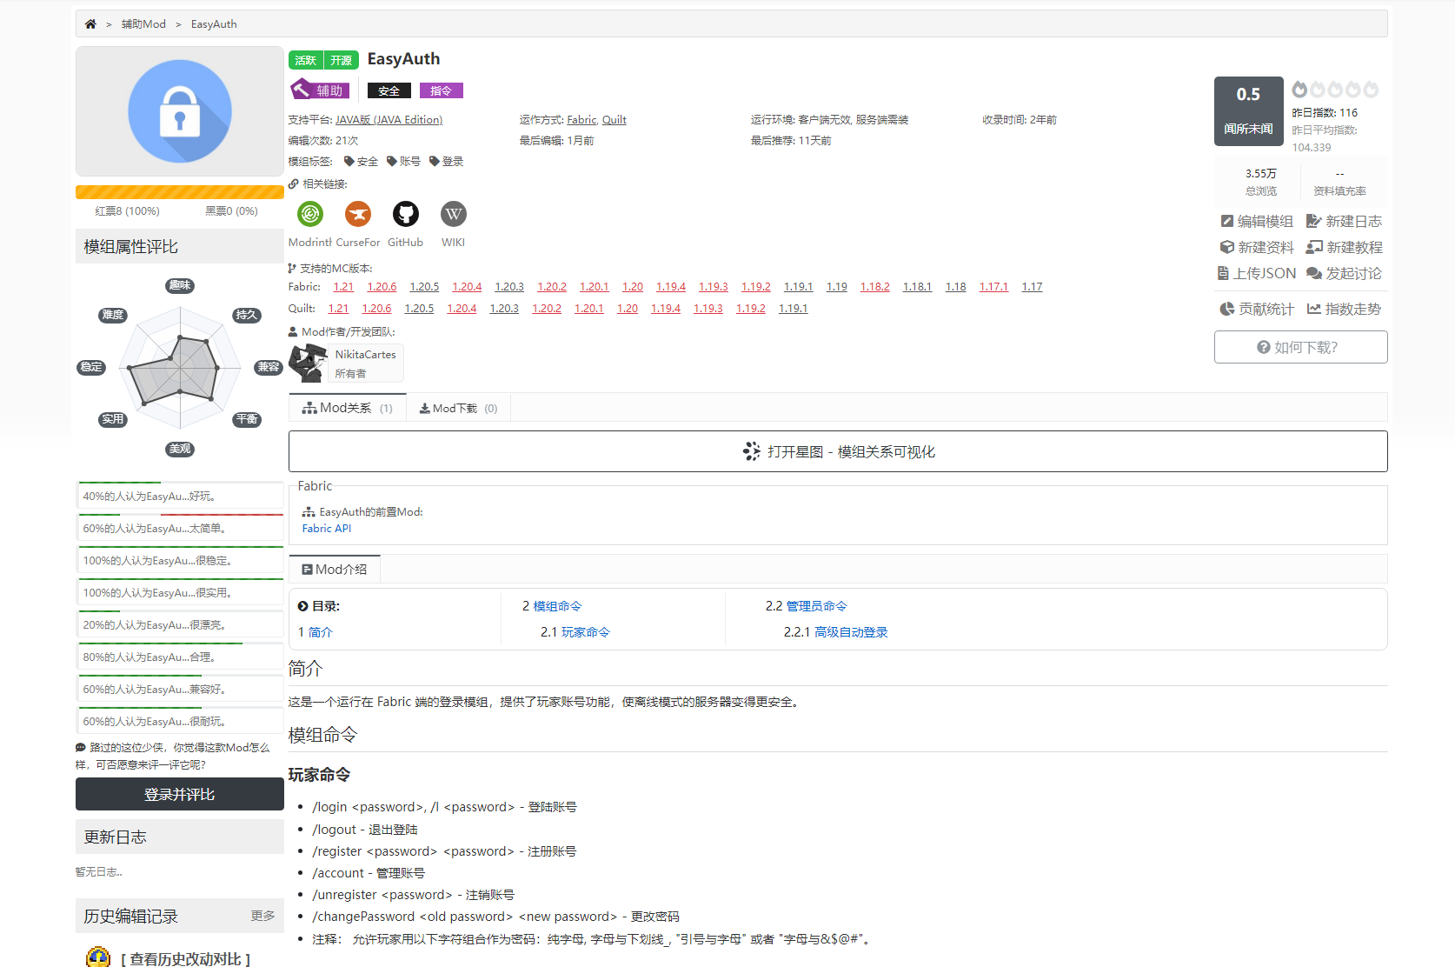Image resolution: width=1455 pixels, height=967 pixels.
Task: Select the 指令 category badge
Action: [442, 90]
